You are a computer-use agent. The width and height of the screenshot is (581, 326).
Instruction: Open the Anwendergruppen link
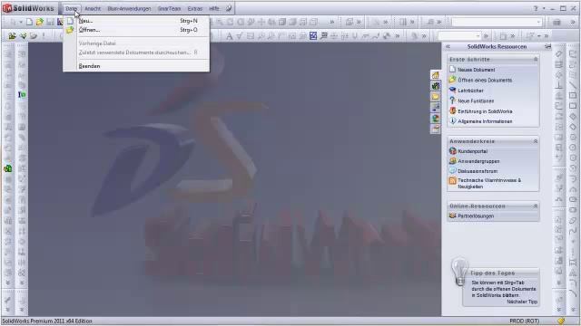[x=478, y=161]
